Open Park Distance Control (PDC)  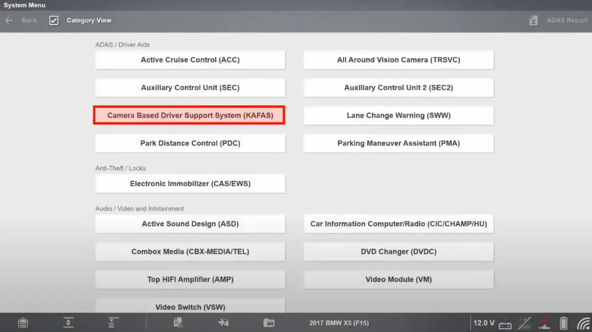(190, 144)
